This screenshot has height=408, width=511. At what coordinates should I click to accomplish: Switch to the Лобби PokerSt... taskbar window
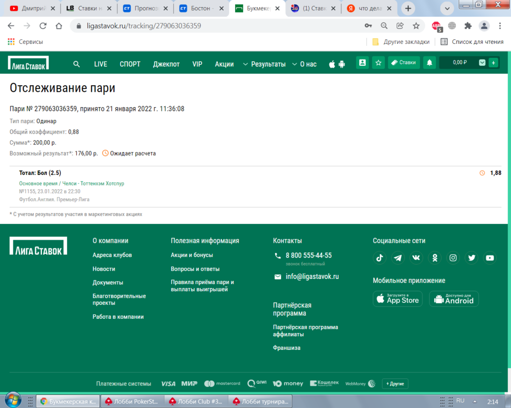point(132,401)
